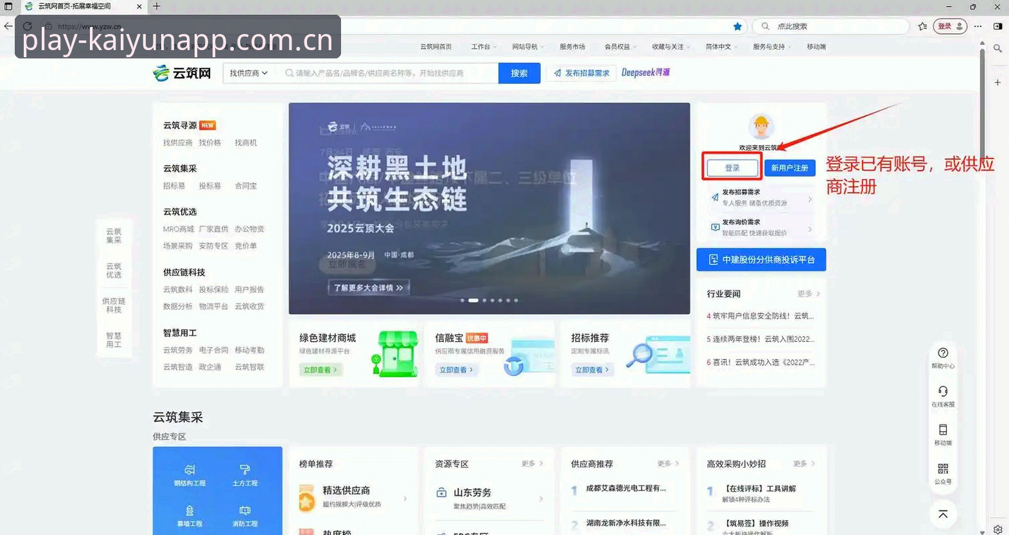Select 消防工程 category icon
Viewport: 1009px width, 535px height.
point(245,516)
